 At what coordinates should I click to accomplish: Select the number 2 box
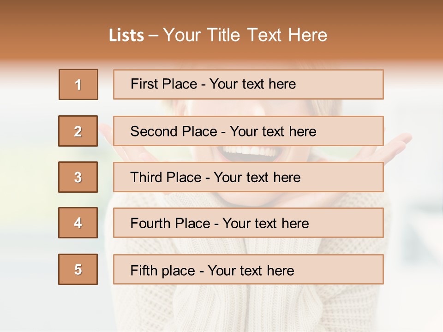78,131
